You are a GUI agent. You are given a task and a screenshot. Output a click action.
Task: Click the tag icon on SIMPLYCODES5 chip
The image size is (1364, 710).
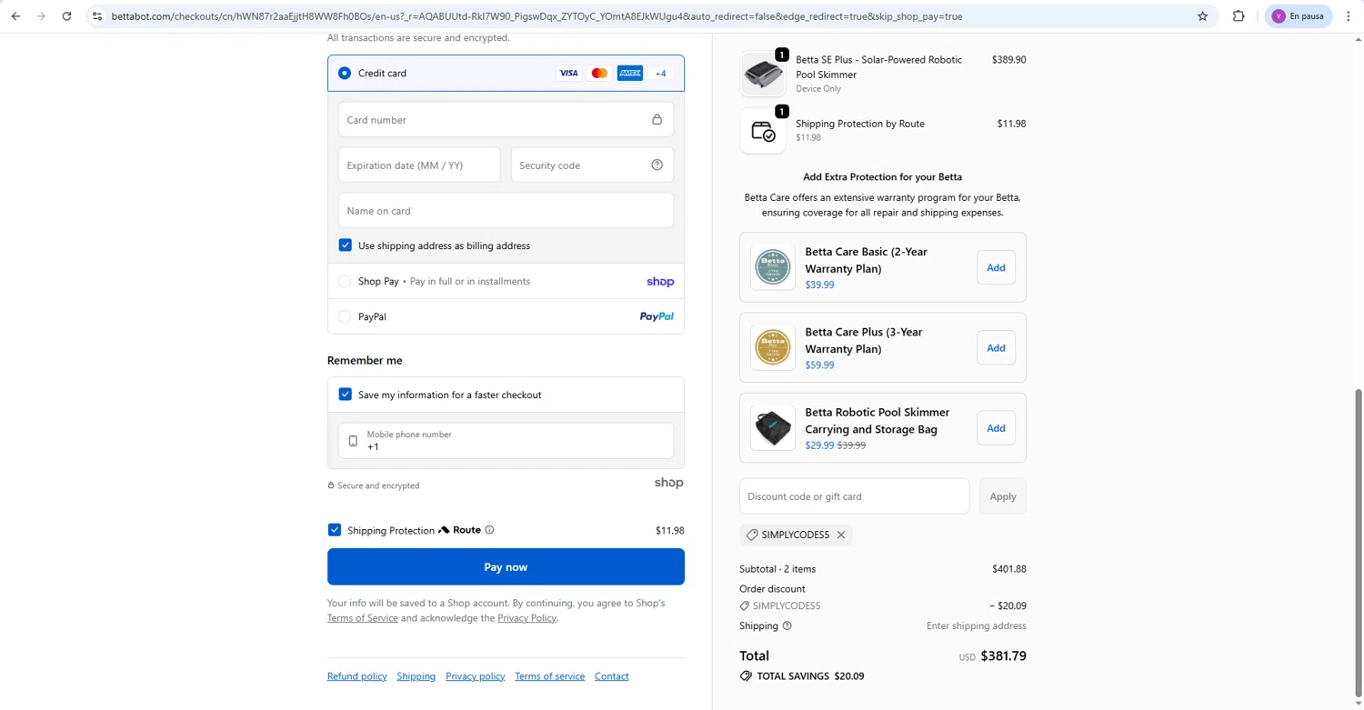click(x=752, y=535)
